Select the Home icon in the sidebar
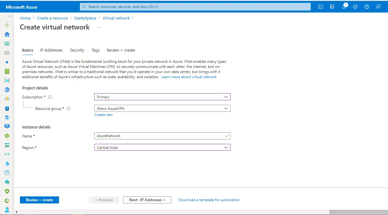 [7, 34]
